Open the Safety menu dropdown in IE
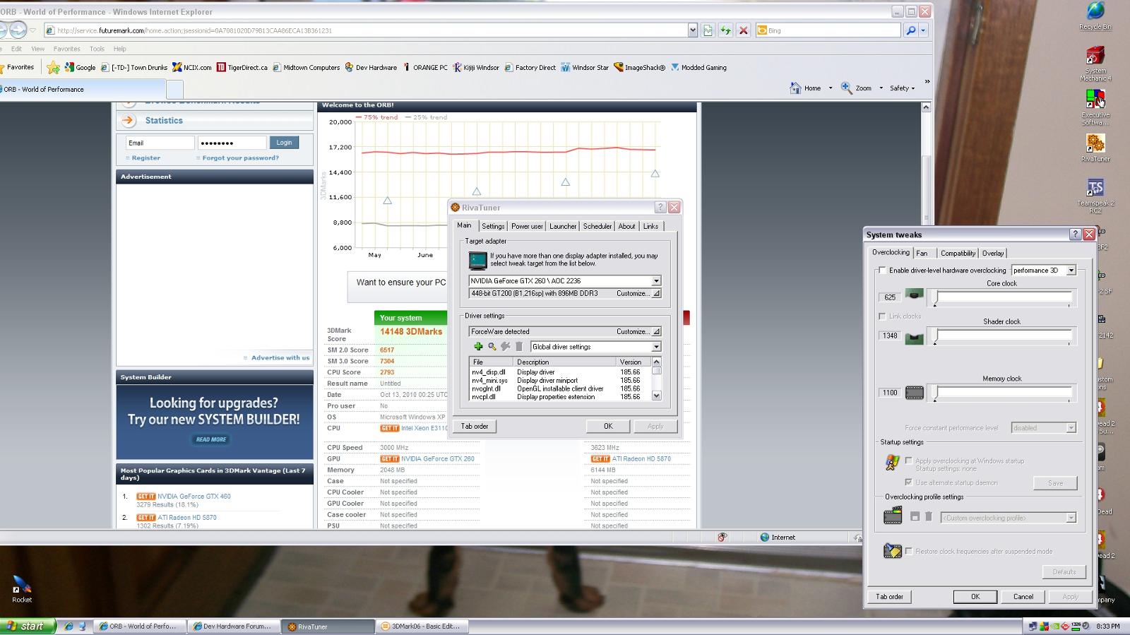The height and width of the screenshot is (635, 1130). click(x=902, y=88)
